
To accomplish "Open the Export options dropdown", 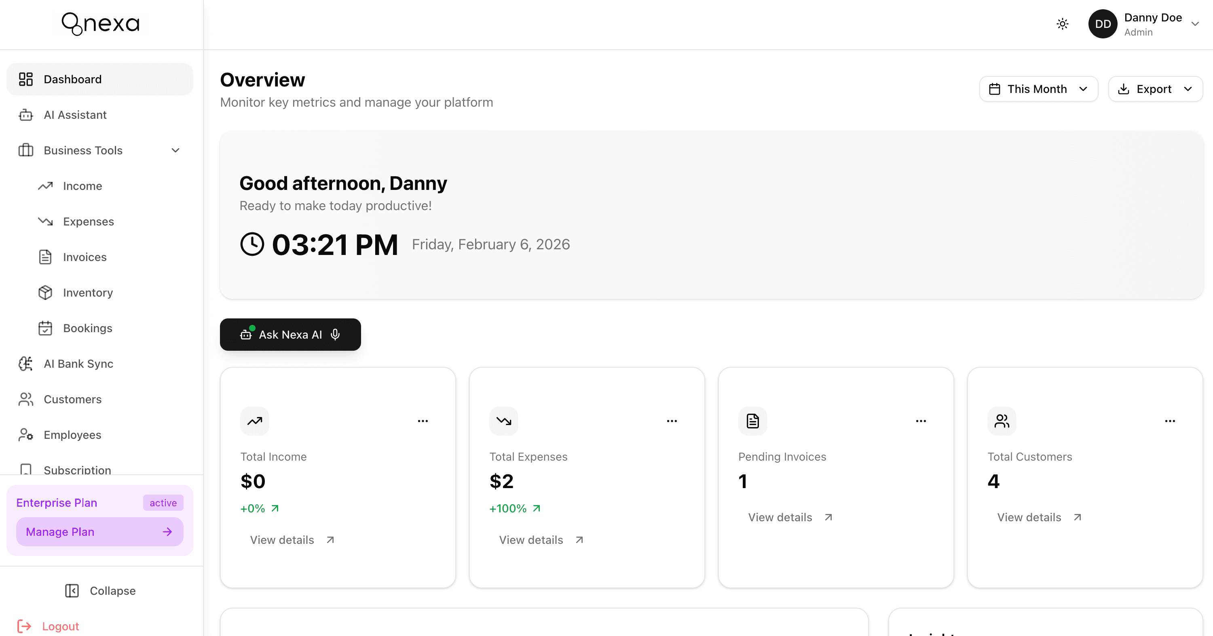I will pos(1155,88).
